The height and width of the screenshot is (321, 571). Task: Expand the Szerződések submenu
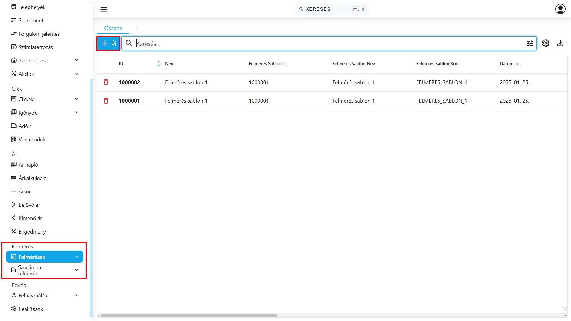[x=76, y=60]
